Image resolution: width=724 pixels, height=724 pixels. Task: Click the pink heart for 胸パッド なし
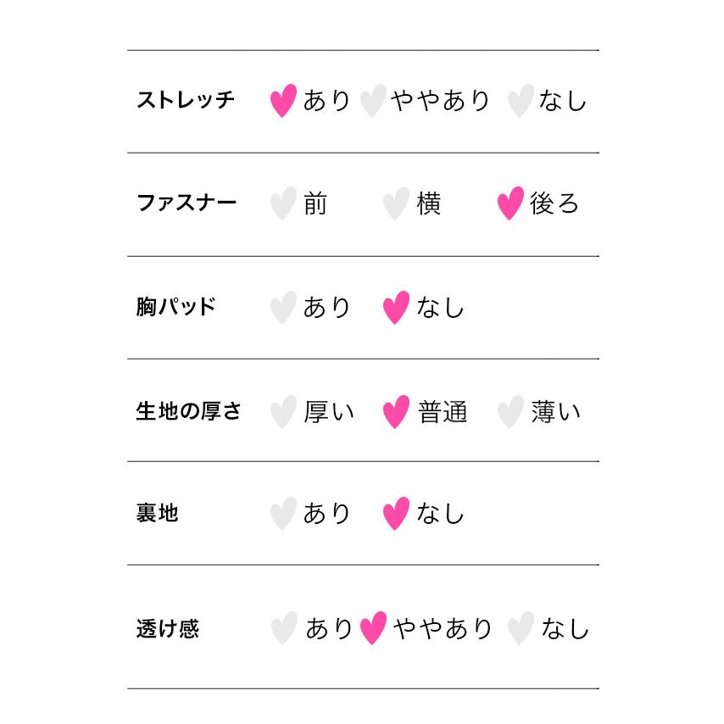pyautogui.click(x=396, y=308)
